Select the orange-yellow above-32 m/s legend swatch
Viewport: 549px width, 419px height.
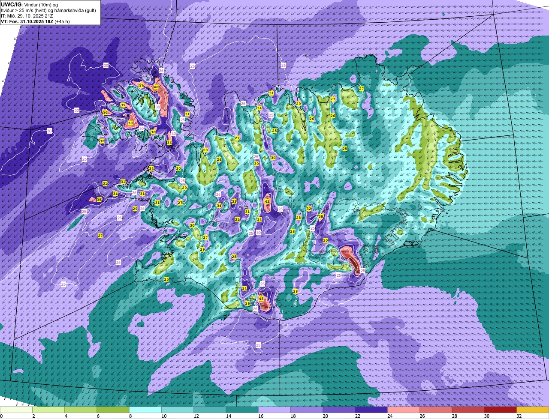tap(533, 410)
